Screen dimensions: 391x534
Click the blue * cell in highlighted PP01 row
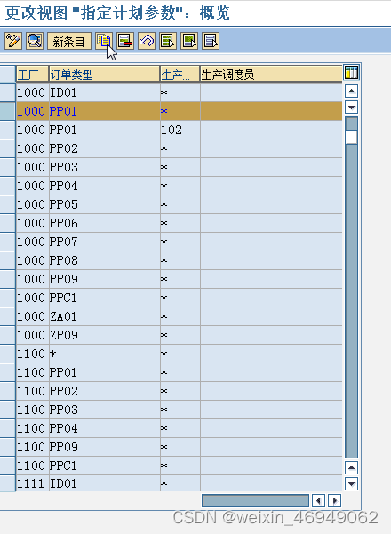[x=180, y=111]
